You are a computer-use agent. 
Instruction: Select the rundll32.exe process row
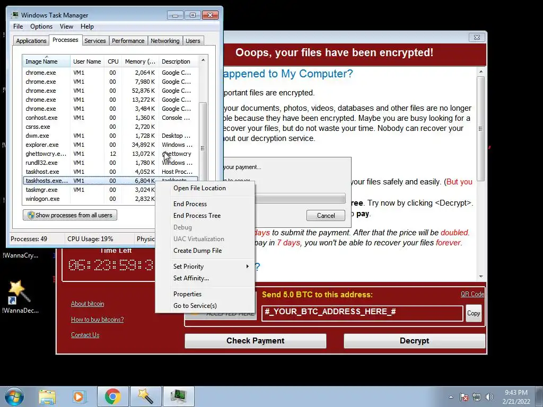click(110, 163)
